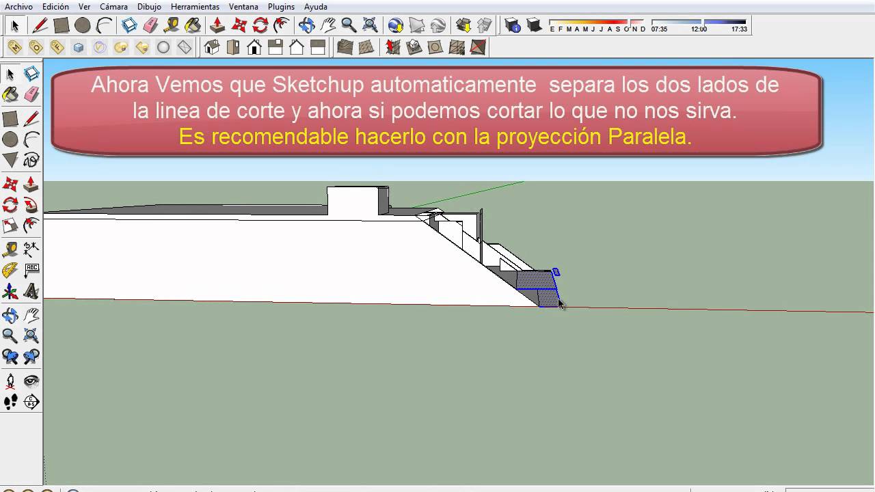This screenshot has height=492, width=875.
Task: Select the Text label tool (ABC)
Action: (x=31, y=271)
